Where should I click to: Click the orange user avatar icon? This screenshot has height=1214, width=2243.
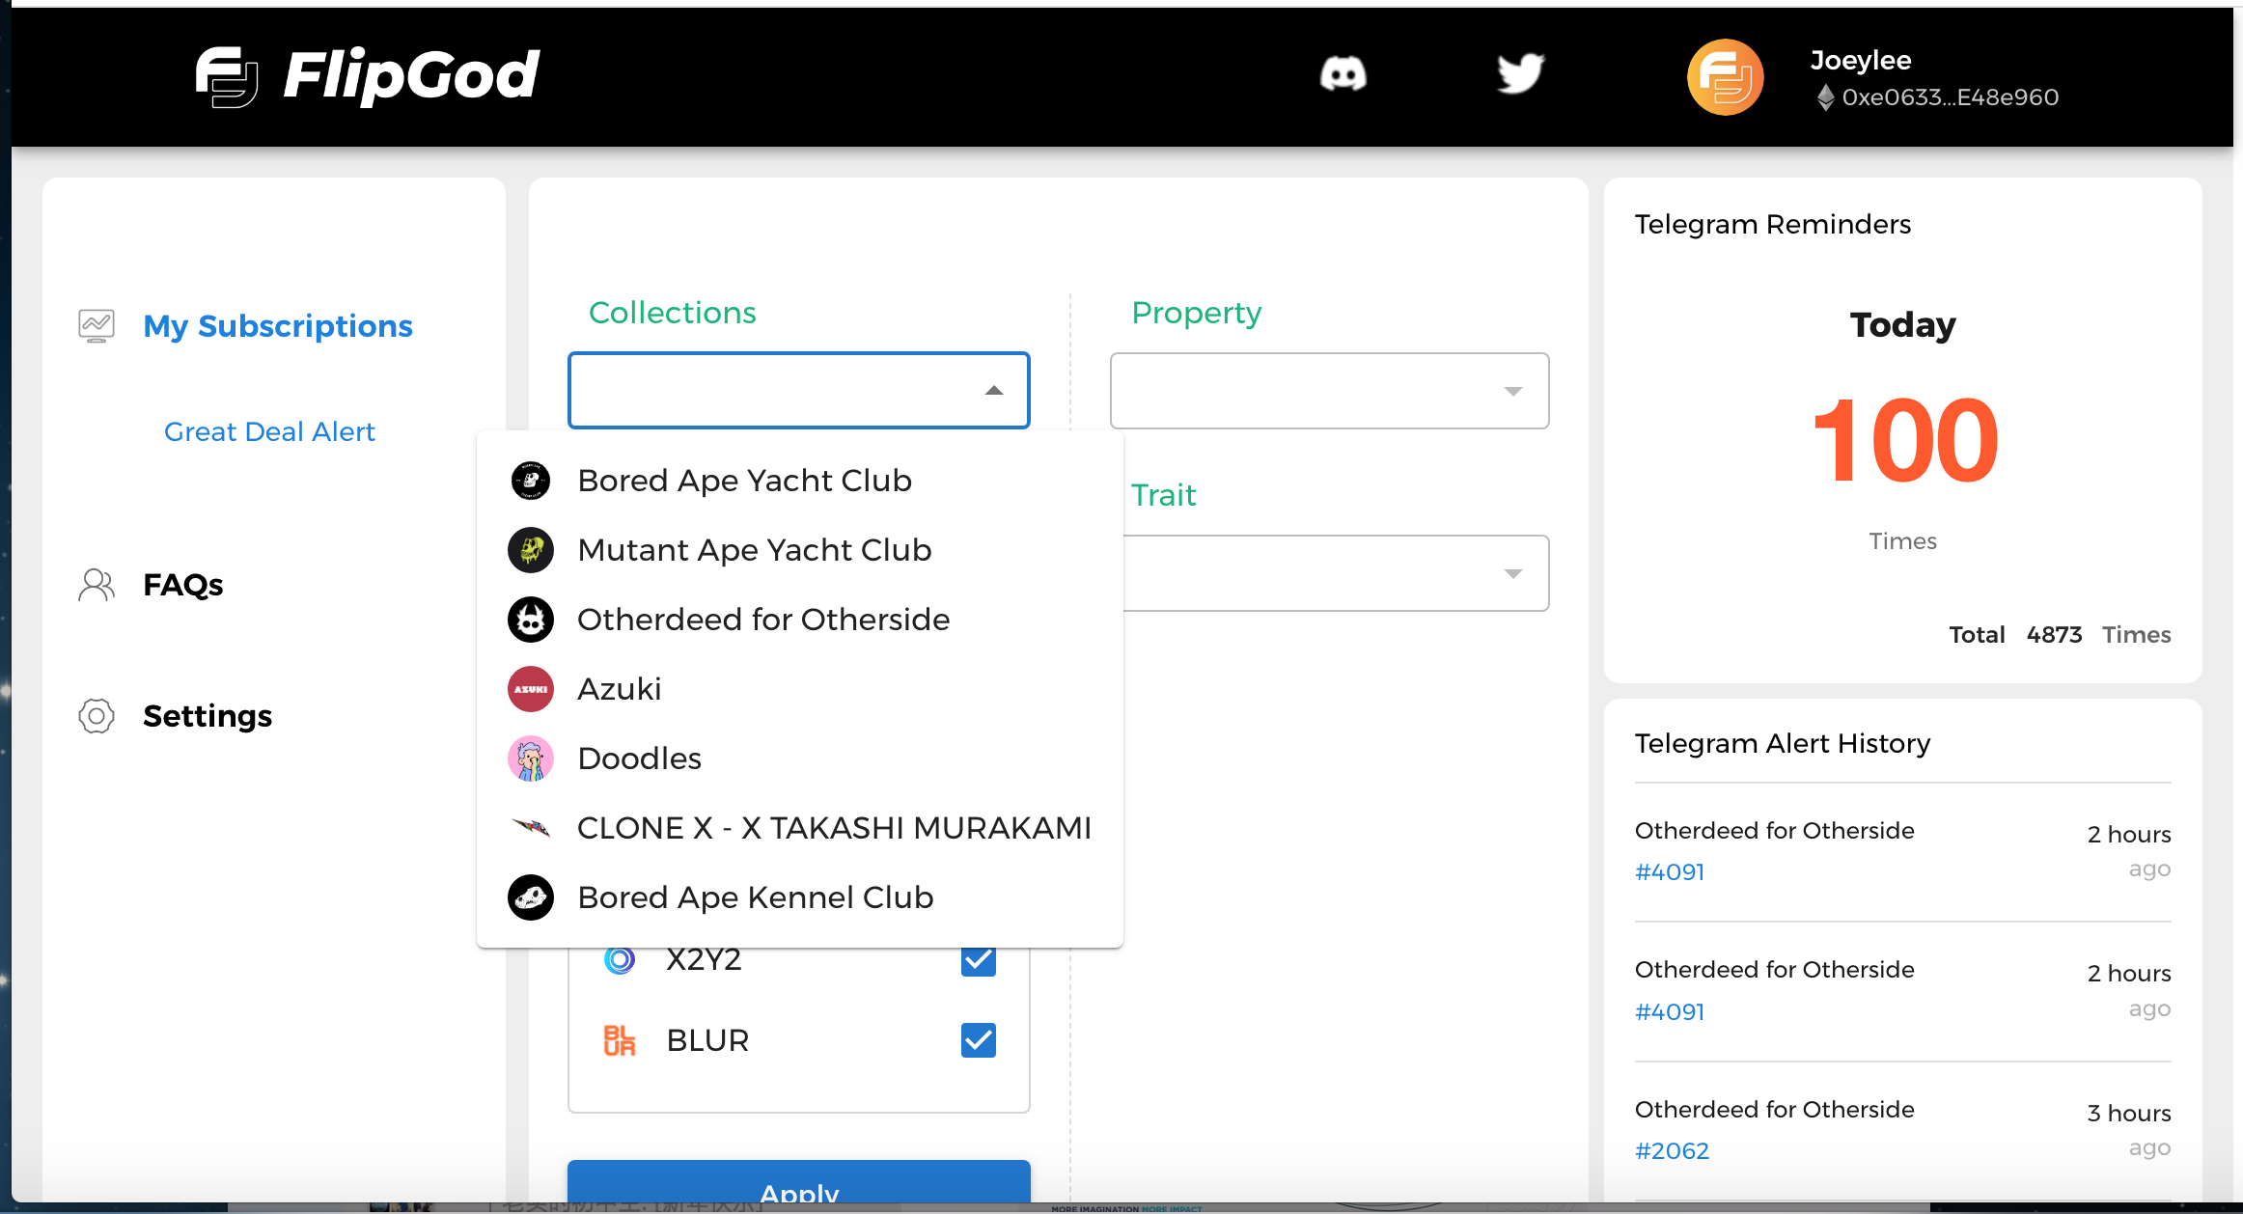click(x=1725, y=77)
